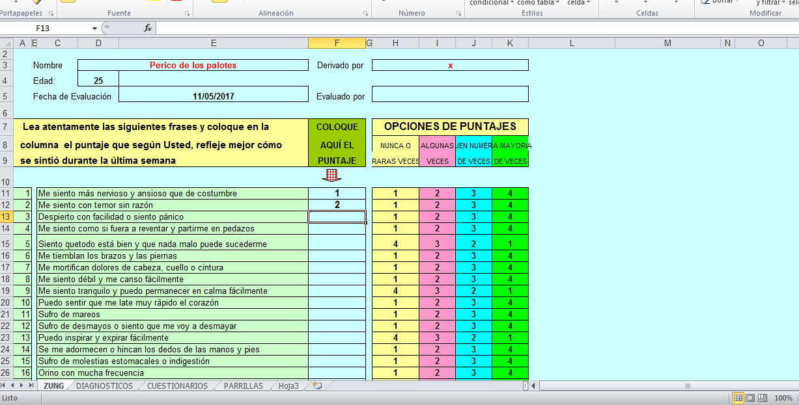
Task: Select row header 7
Action: click(6, 127)
